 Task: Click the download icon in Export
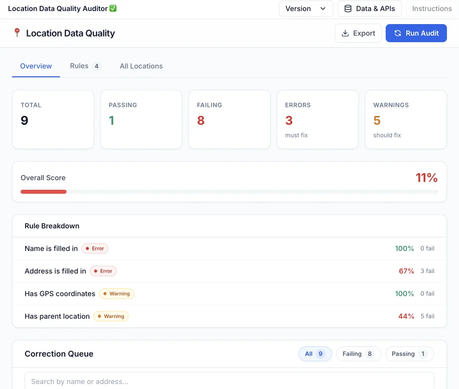point(345,33)
